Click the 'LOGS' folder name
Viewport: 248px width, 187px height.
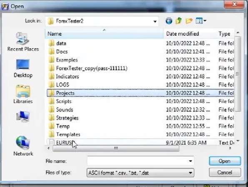tap(63, 85)
